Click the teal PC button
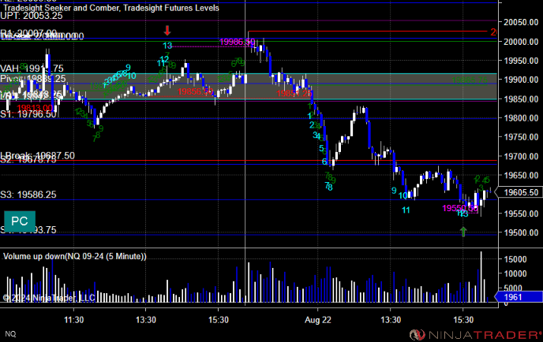This screenshot has width=543, height=342. 20,221
